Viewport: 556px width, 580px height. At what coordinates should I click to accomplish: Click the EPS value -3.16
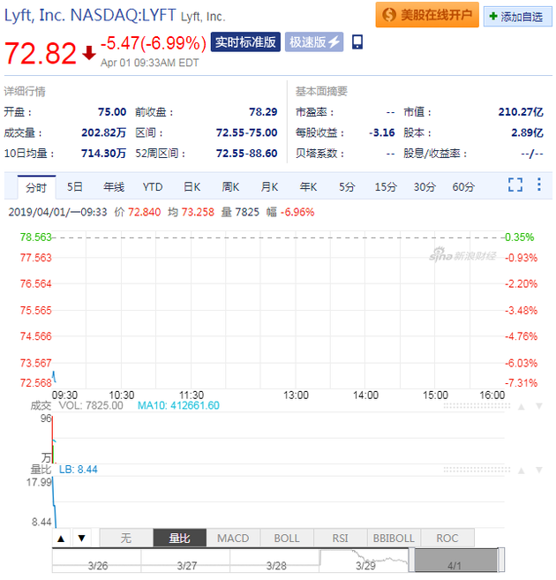[382, 132]
